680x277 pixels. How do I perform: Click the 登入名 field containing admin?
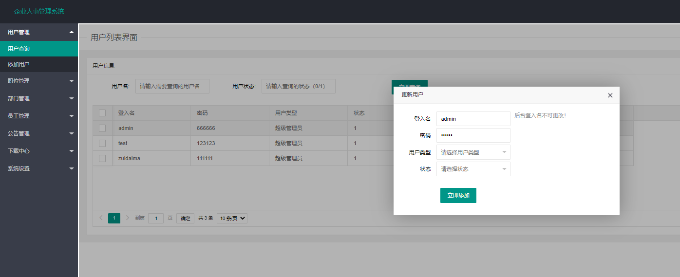point(473,119)
